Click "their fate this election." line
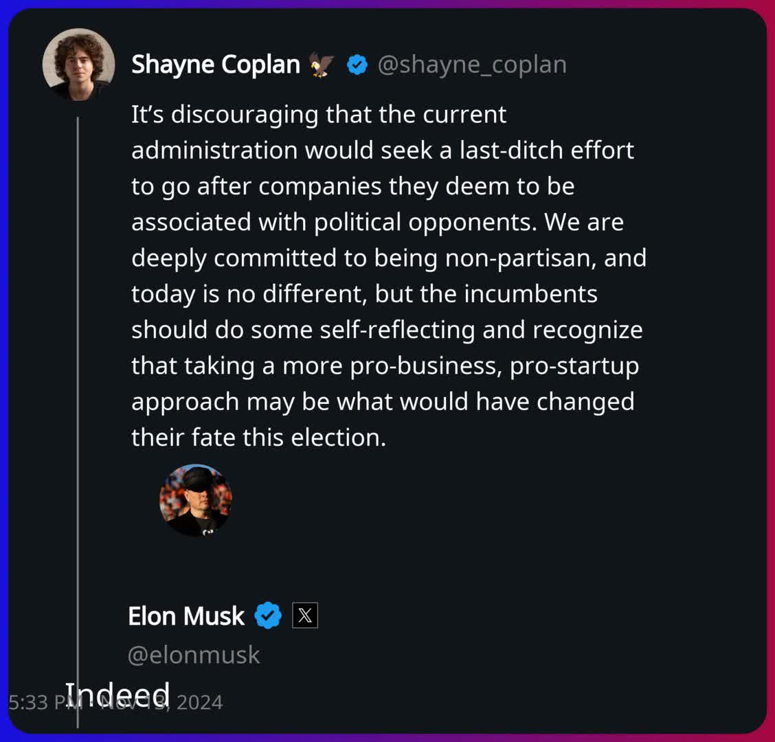Screen dimensions: 775x742 258,437
